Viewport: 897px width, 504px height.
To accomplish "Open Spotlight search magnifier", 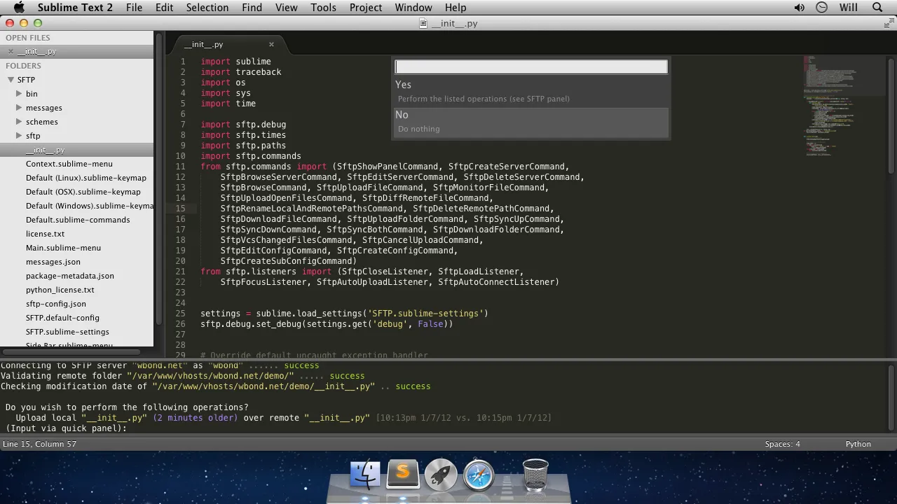I will pyautogui.click(x=877, y=8).
